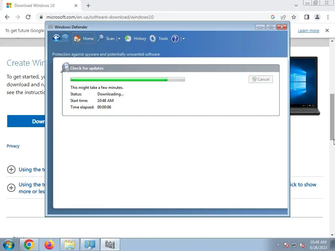Follow the Learn more link
Image resolution: width=335 pixels, height=251 pixels.
coord(309,30)
